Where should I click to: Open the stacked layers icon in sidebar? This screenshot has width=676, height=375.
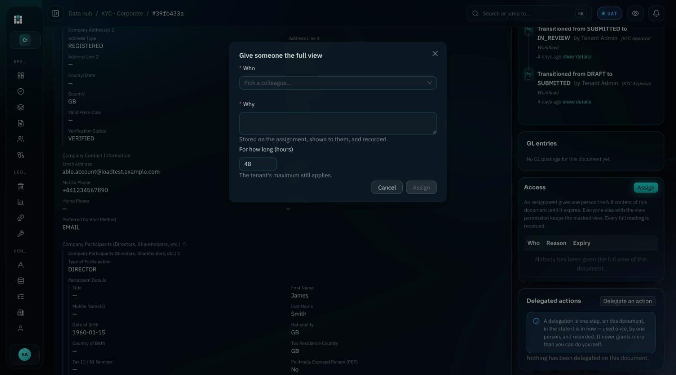[x=20, y=107]
